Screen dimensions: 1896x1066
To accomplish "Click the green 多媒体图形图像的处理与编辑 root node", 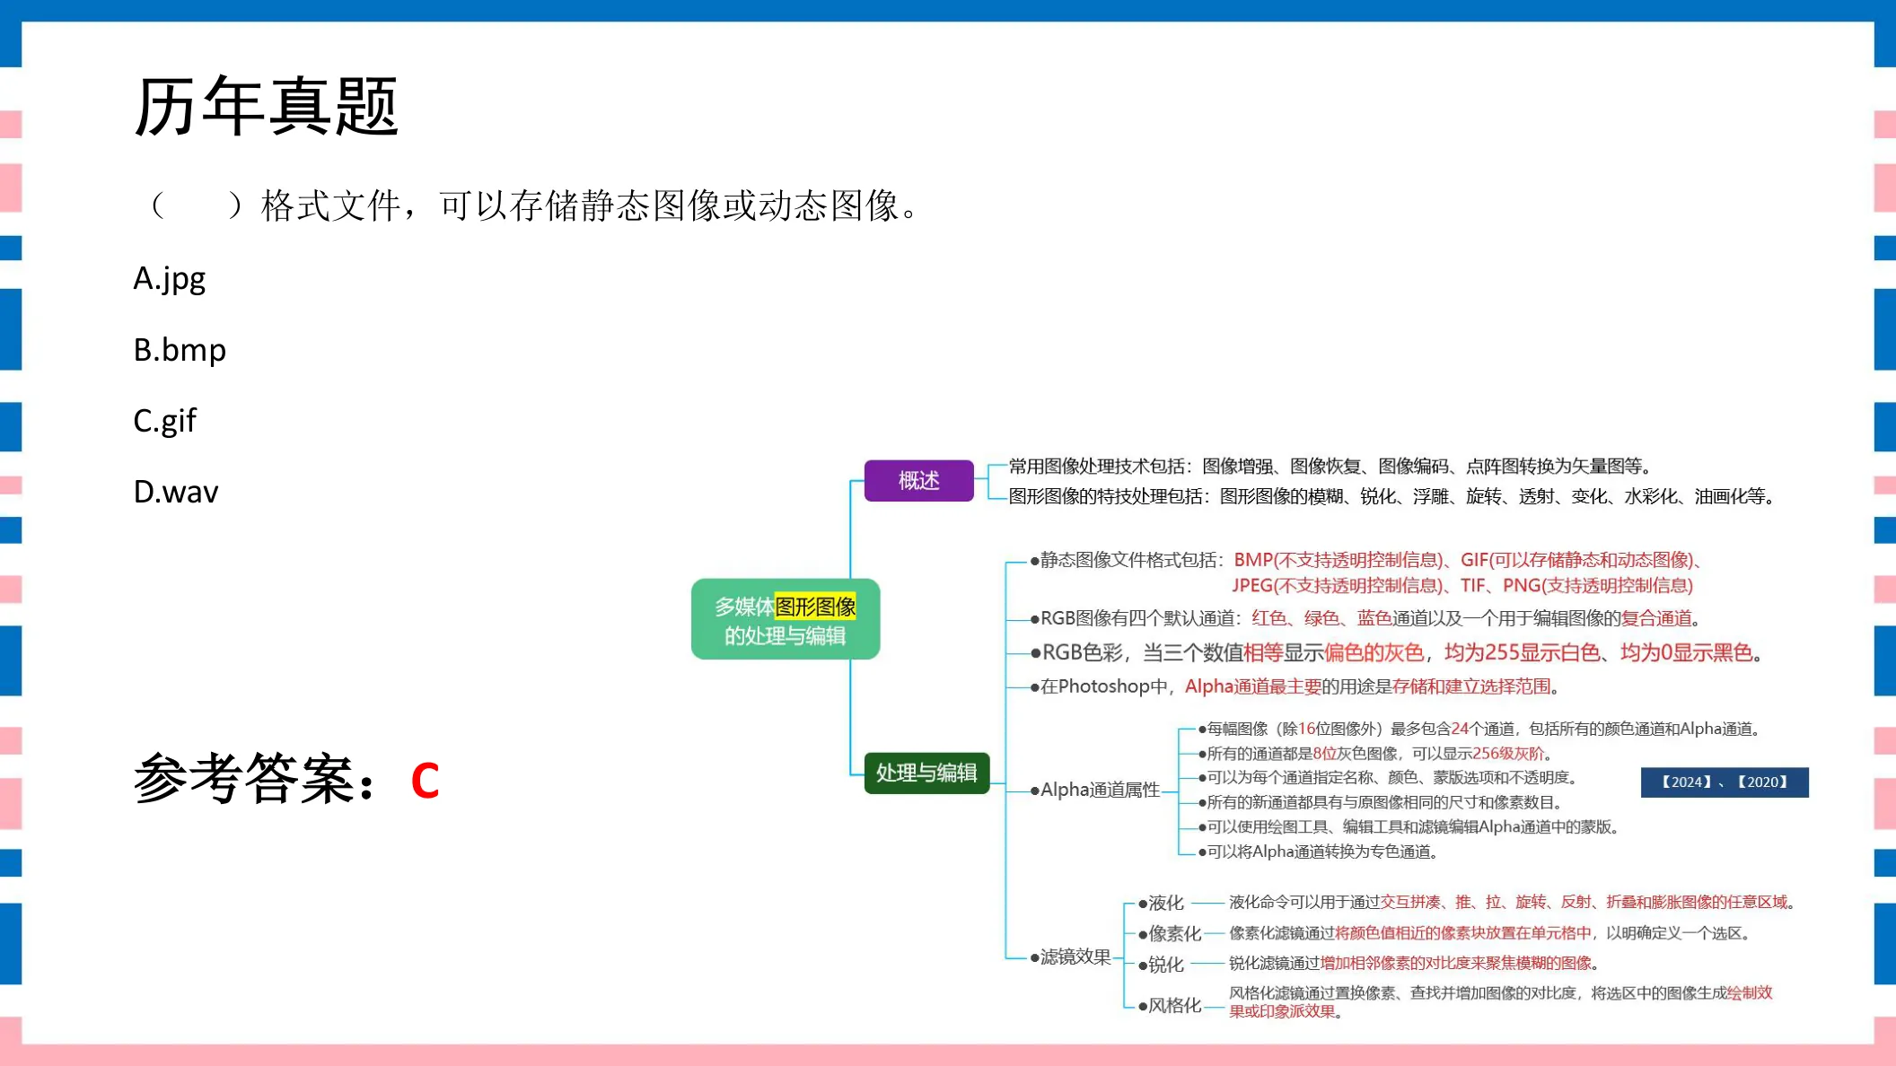I will (x=786, y=620).
